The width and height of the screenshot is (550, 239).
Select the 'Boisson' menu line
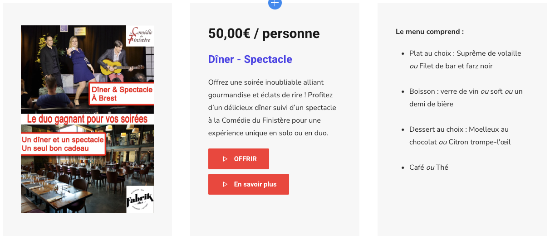coord(466,97)
